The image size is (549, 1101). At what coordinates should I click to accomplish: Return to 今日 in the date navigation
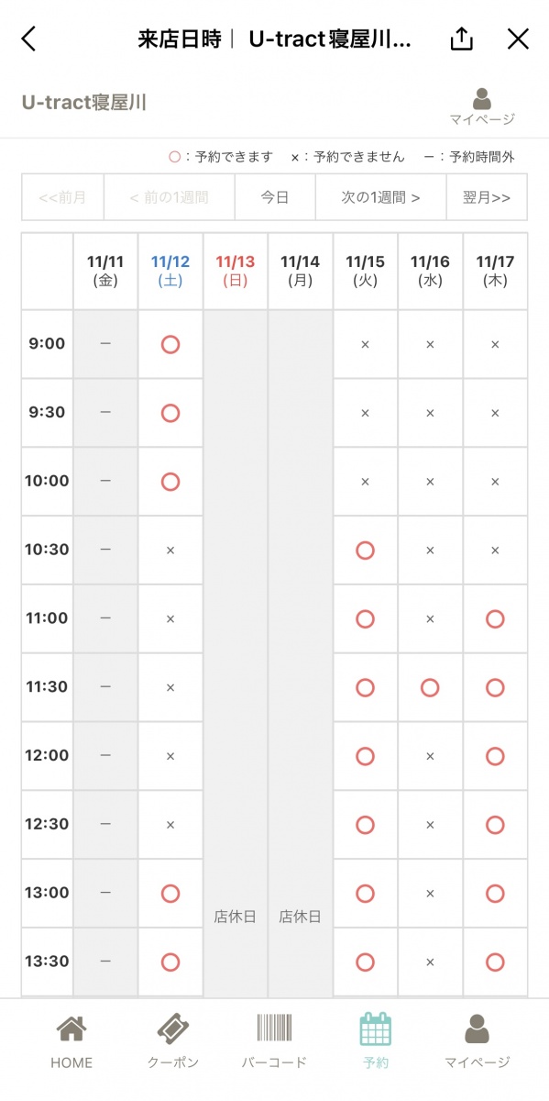point(275,197)
